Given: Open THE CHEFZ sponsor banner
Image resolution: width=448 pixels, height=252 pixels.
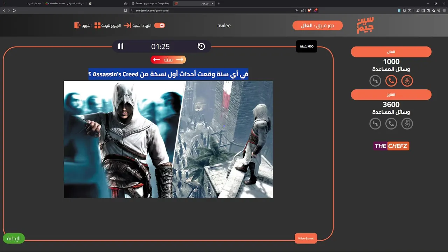Looking at the screenshot, I should pyautogui.click(x=391, y=146).
